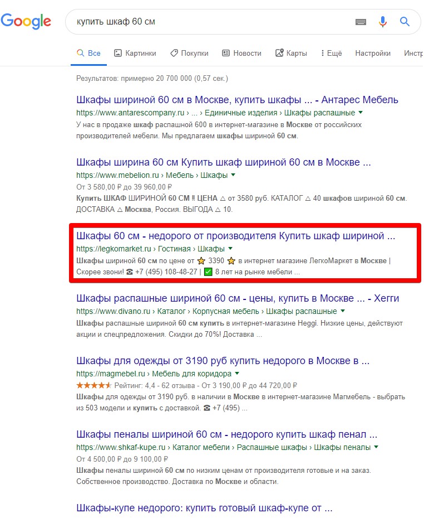Click the Google logo

(26, 21)
